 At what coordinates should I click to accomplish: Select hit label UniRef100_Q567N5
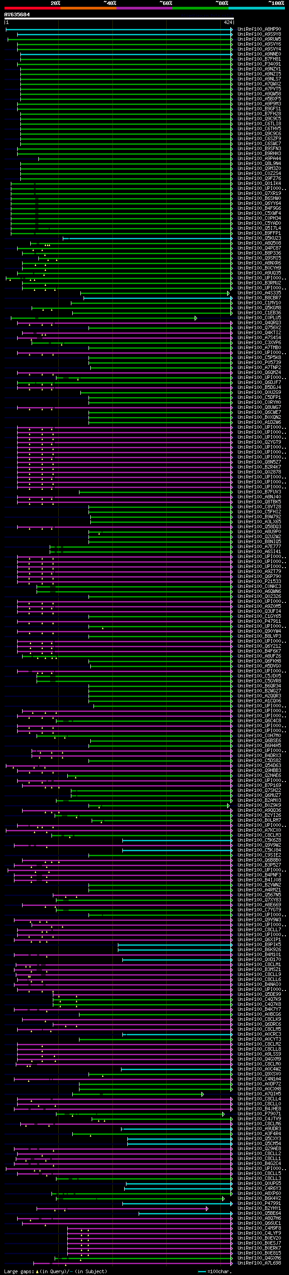click(x=259, y=894)
